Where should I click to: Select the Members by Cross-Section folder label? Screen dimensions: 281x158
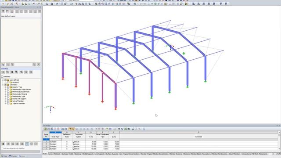click(22, 90)
